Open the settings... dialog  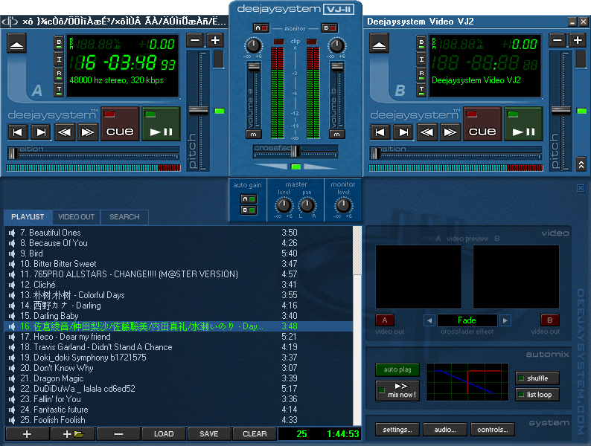coord(397,430)
